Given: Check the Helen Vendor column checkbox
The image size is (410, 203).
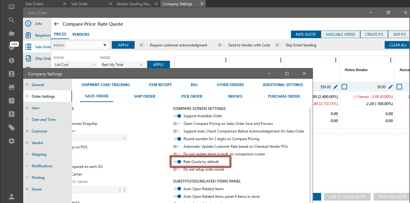Looking at the screenshot, I should 344,87.
